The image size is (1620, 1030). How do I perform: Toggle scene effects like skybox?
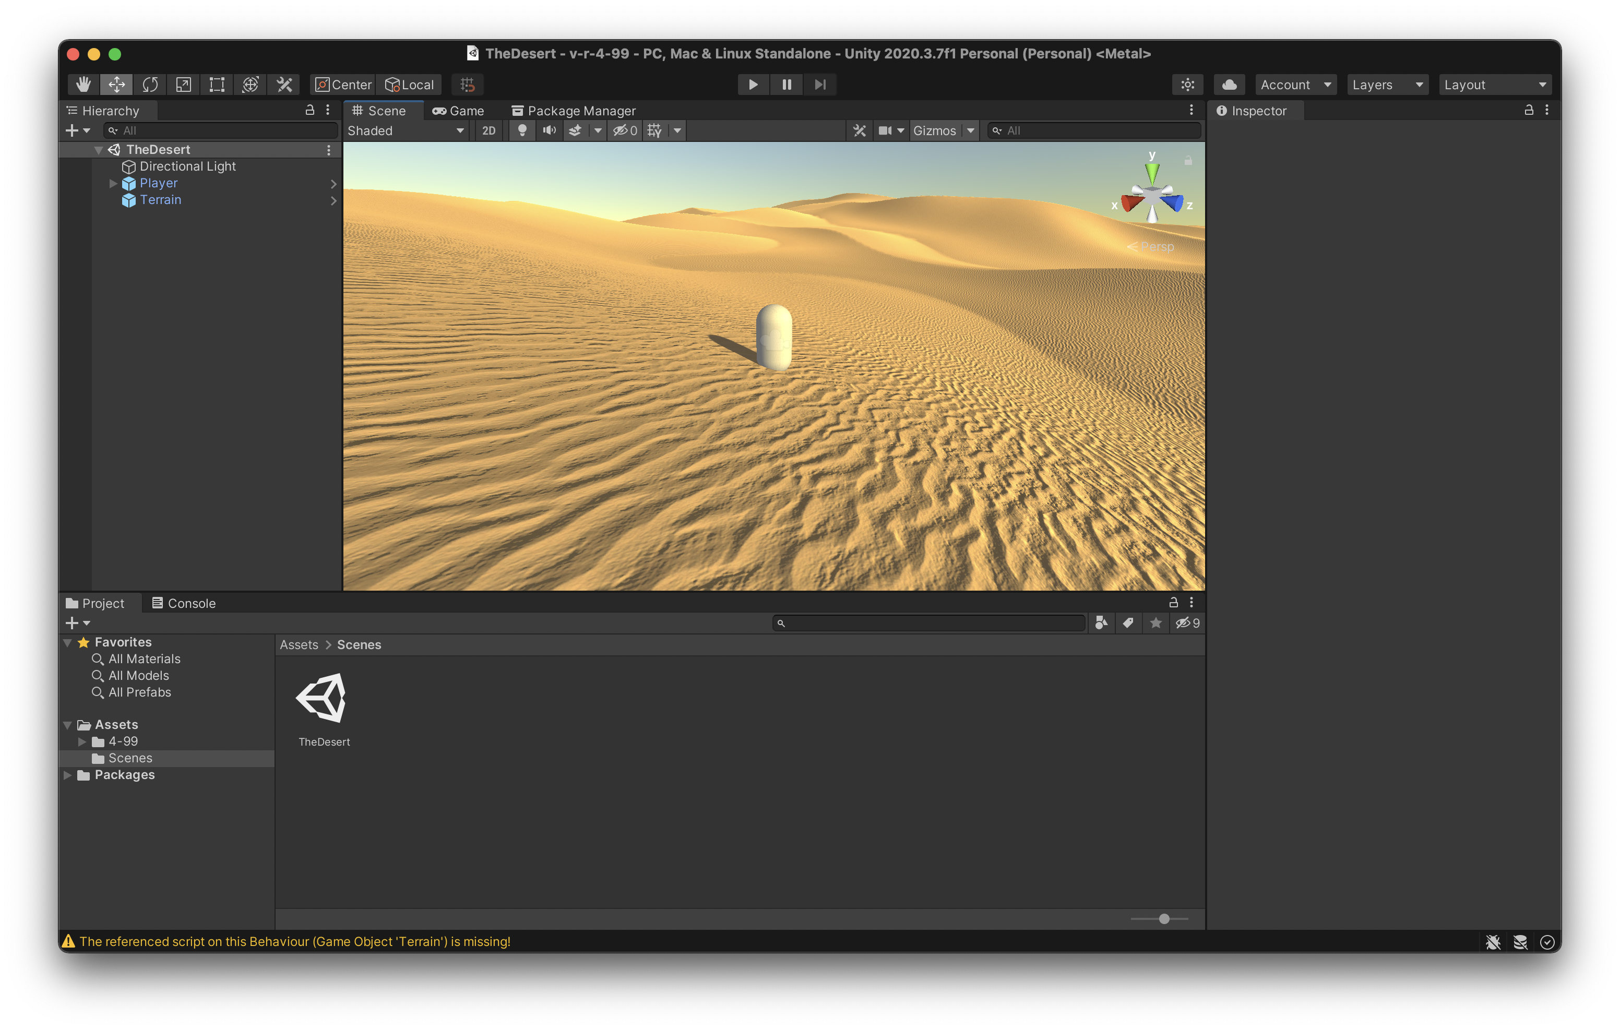click(575, 130)
